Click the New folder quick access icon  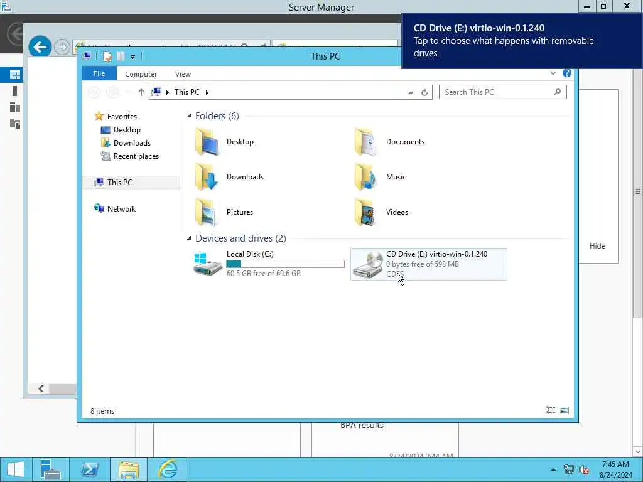121,56
